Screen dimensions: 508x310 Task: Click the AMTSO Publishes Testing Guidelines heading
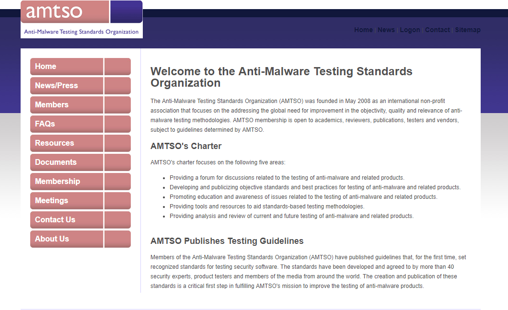click(227, 241)
